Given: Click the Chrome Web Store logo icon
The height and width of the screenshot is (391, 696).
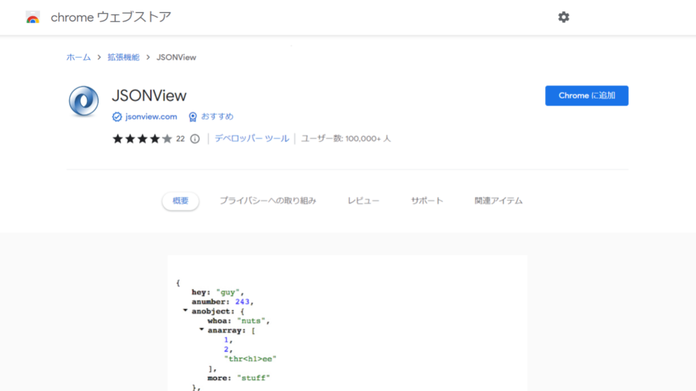Looking at the screenshot, I should 31,17.
